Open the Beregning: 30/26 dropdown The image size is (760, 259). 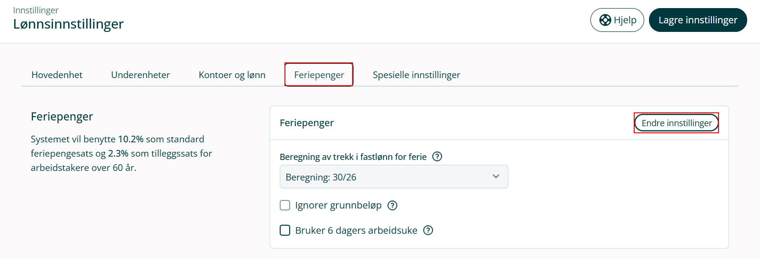[x=394, y=177]
